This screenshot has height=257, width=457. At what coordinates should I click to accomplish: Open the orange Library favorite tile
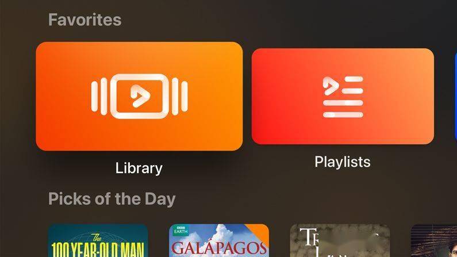point(139,96)
